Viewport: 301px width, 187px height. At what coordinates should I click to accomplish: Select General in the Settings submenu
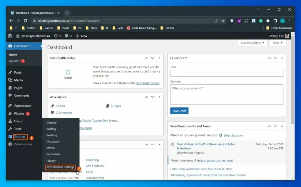(x=51, y=122)
